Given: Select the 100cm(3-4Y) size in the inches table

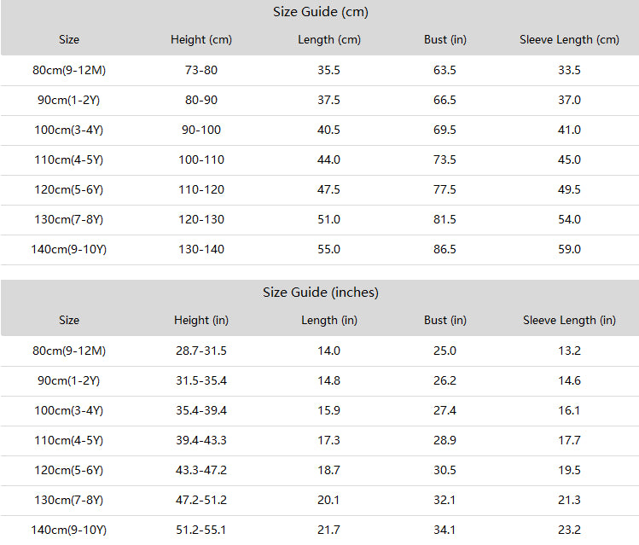Looking at the screenshot, I should (x=69, y=410).
